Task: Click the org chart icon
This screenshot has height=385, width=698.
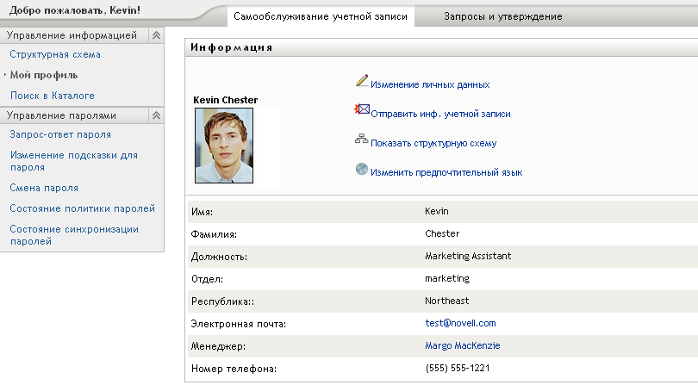Action: pyautogui.click(x=362, y=140)
